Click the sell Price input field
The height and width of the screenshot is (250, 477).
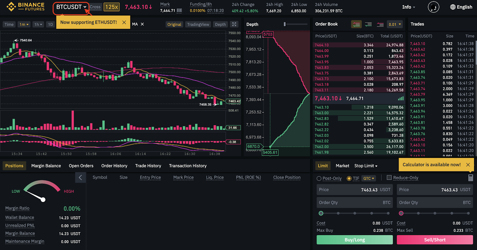click(x=435, y=190)
